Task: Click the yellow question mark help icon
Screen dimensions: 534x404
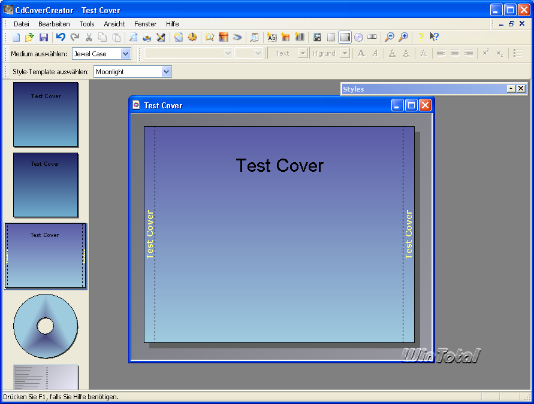Action: tap(421, 37)
